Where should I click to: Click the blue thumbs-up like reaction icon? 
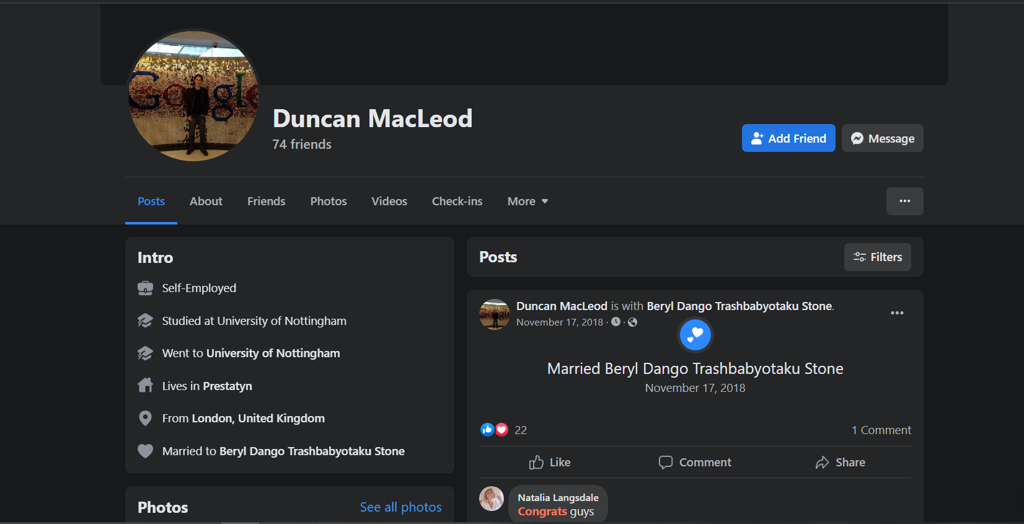click(x=487, y=430)
